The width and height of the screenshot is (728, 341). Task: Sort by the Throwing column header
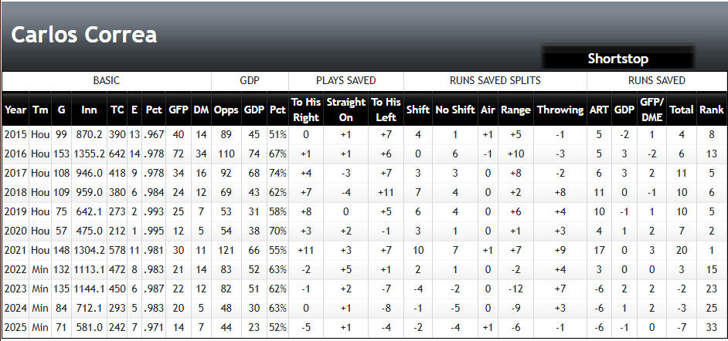560,110
